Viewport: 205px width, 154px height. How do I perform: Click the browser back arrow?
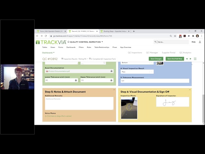pyautogui.click(x=37, y=36)
